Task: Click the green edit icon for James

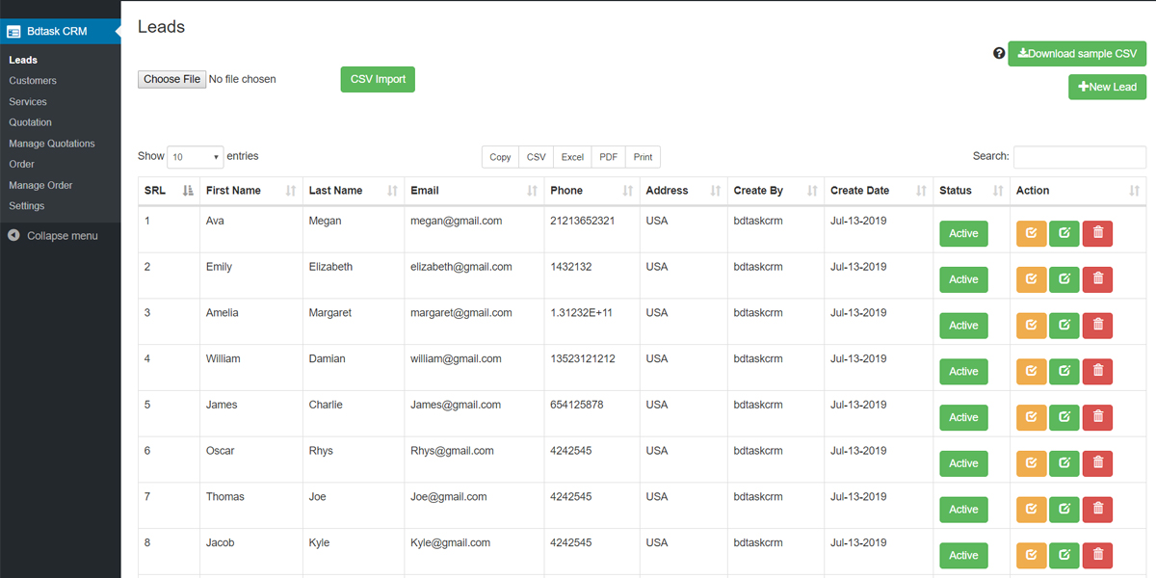Action: click(1064, 417)
